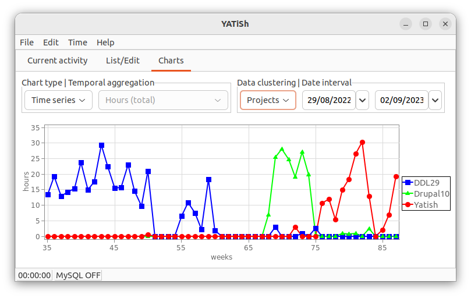Image resolution: width=471 pixels, height=298 pixels.
Task: Open the Help menu
Action: coord(105,42)
